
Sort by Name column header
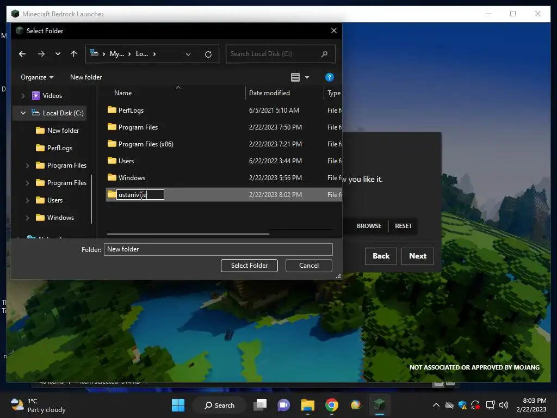click(123, 93)
